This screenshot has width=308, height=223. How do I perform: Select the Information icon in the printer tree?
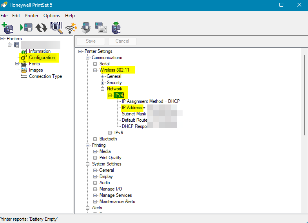pyautogui.click(x=24, y=51)
